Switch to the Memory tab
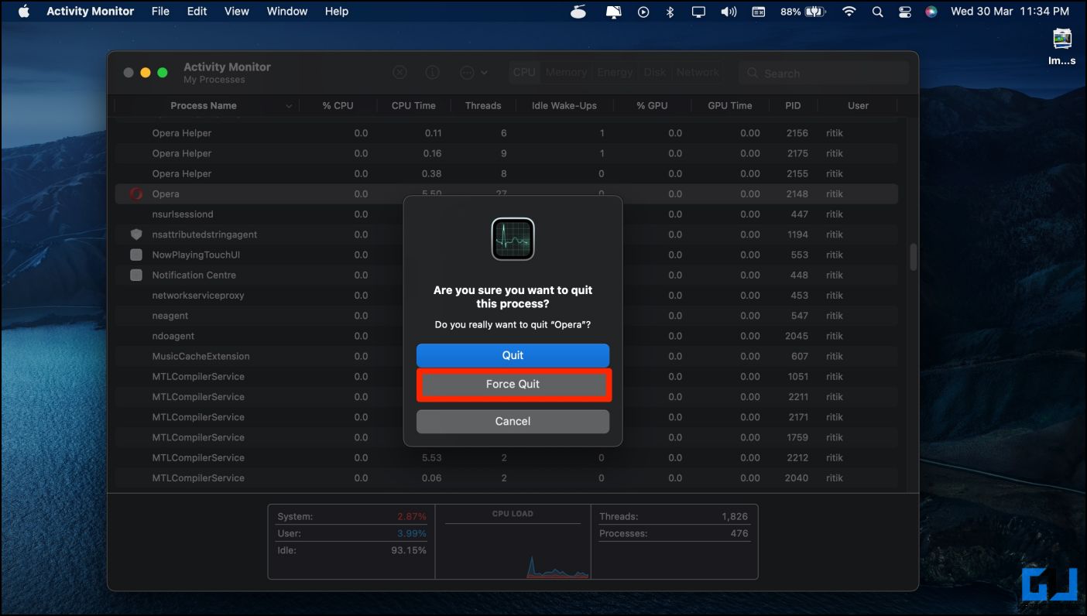 click(x=566, y=72)
